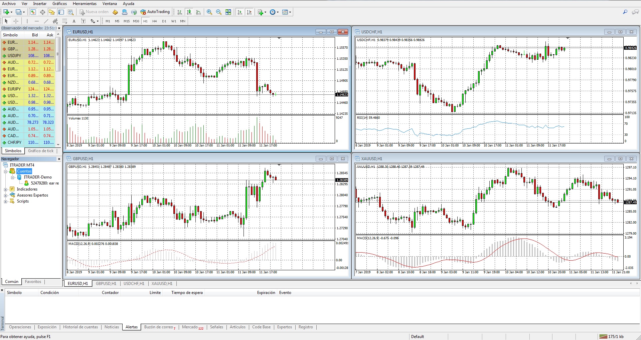Screen dimensions: 641x340
Task: Select the Fibonacci retracement tool
Action: coord(65,21)
